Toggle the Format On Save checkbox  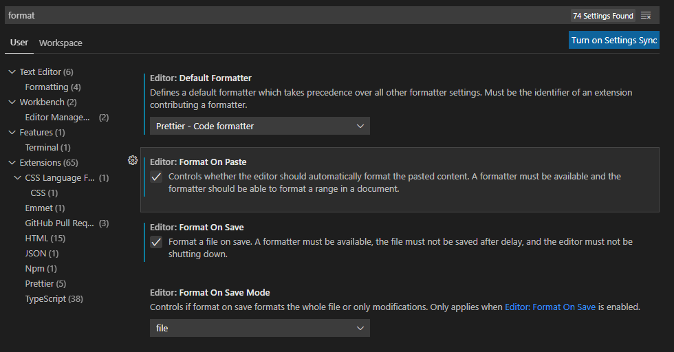tap(156, 242)
